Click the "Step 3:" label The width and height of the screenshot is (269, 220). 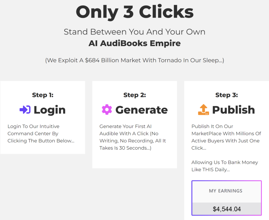point(227,95)
